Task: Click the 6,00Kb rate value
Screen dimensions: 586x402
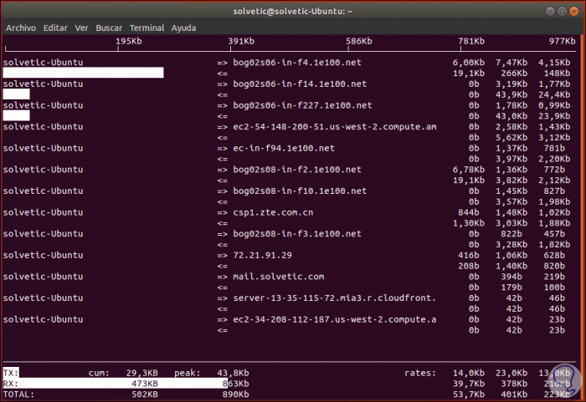Action: click(469, 63)
